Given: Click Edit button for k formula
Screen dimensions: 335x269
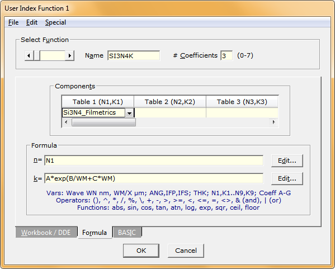Looking at the screenshot, I should (x=287, y=178).
